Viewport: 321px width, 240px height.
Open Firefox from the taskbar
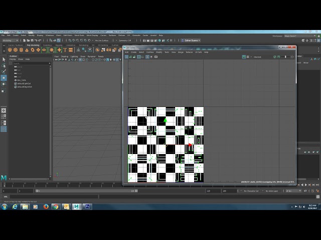46,206
